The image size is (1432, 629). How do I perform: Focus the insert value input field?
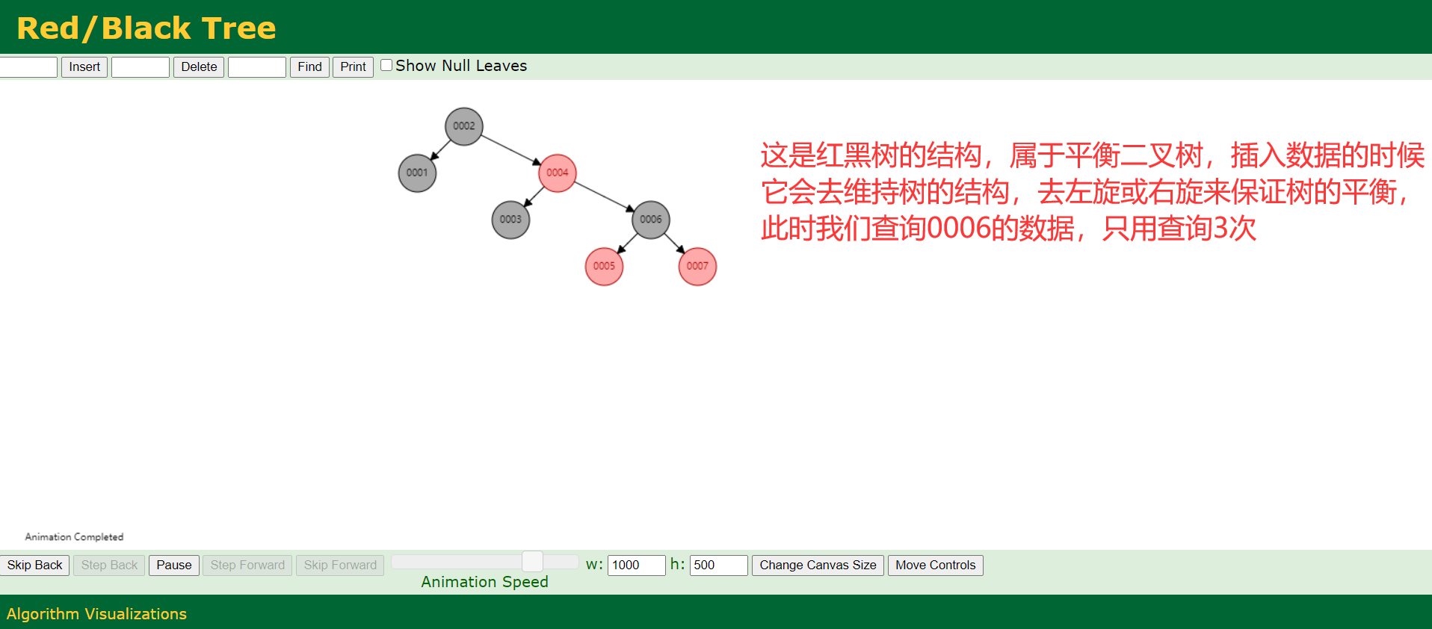(28, 67)
